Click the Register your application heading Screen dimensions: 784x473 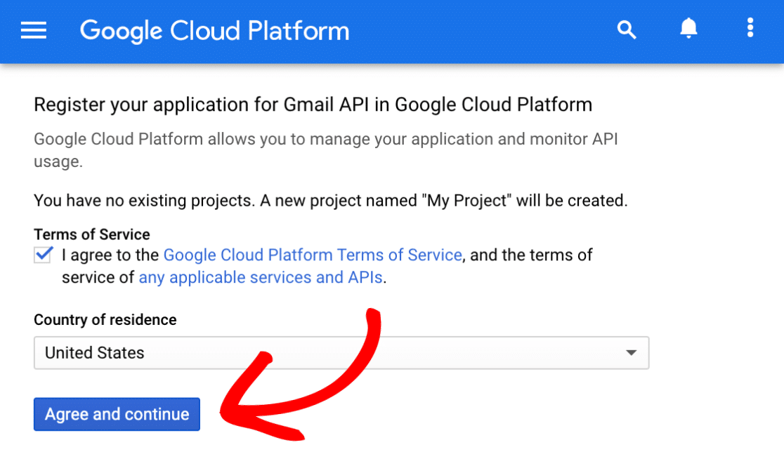click(x=313, y=105)
